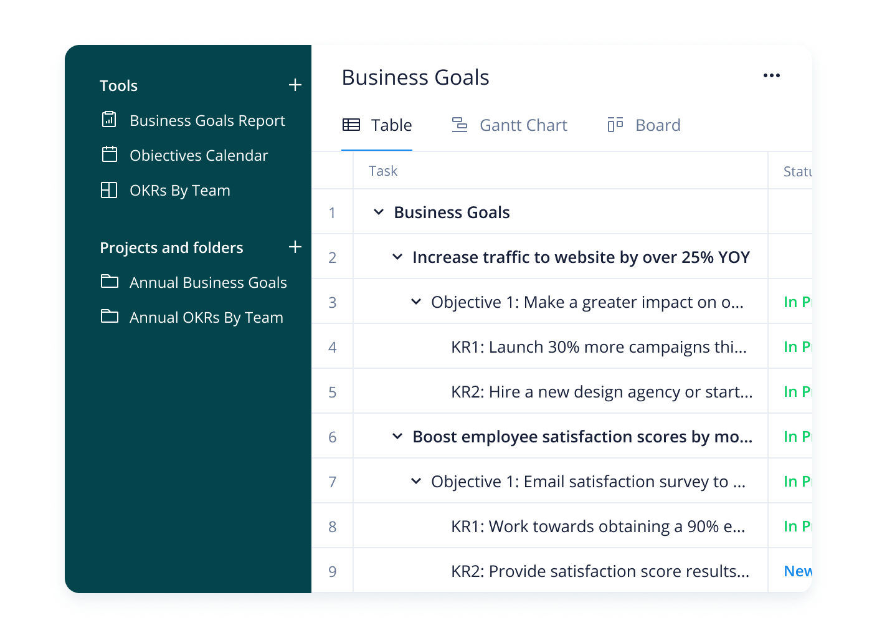The height and width of the screenshot is (638, 877).
Task: Click the OKRs By Team layout icon
Action: pos(109,190)
